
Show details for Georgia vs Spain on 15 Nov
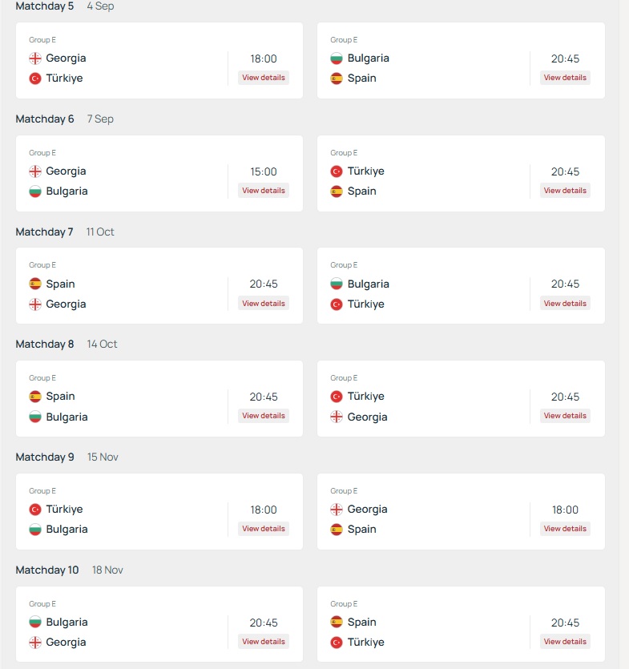[565, 529]
